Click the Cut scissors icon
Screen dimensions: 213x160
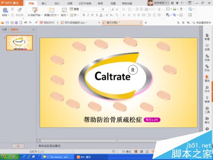(12, 9)
